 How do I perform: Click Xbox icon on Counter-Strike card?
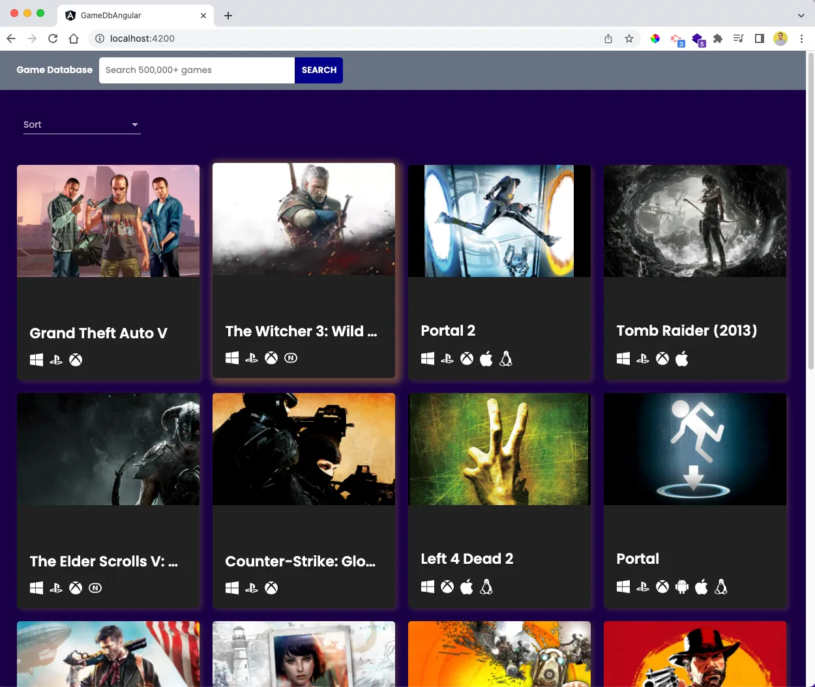pyautogui.click(x=271, y=588)
